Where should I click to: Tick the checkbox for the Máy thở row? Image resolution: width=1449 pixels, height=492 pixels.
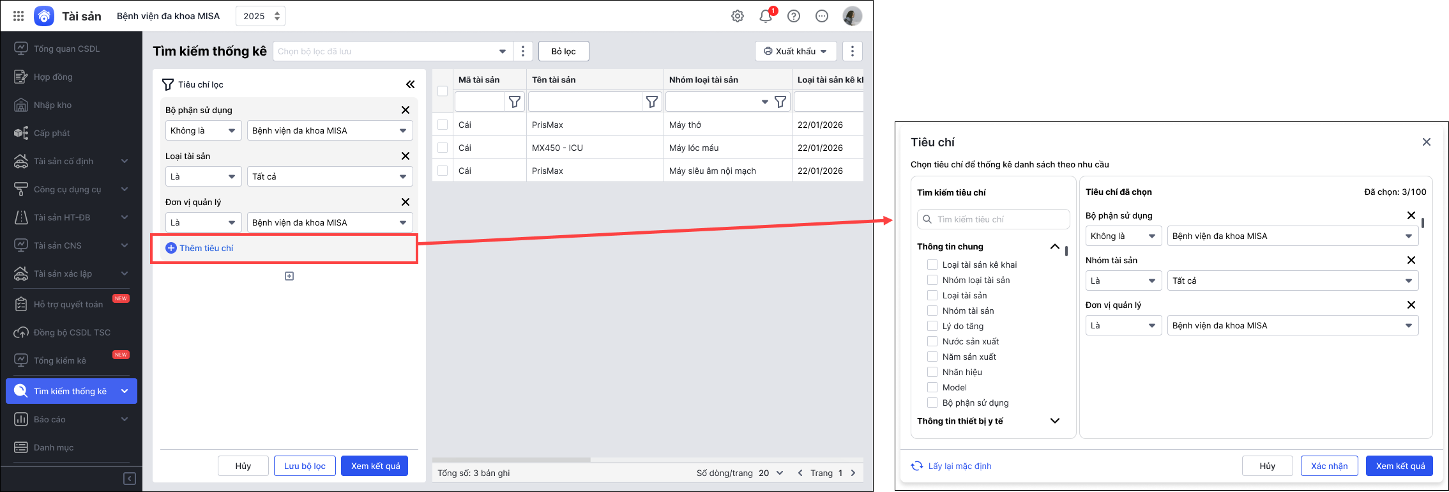pyautogui.click(x=443, y=125)
